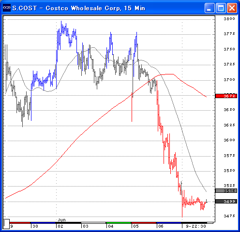The image size is (240, 232).
Task: Click the 05 date marker on time axis
Action: (136, 226)
